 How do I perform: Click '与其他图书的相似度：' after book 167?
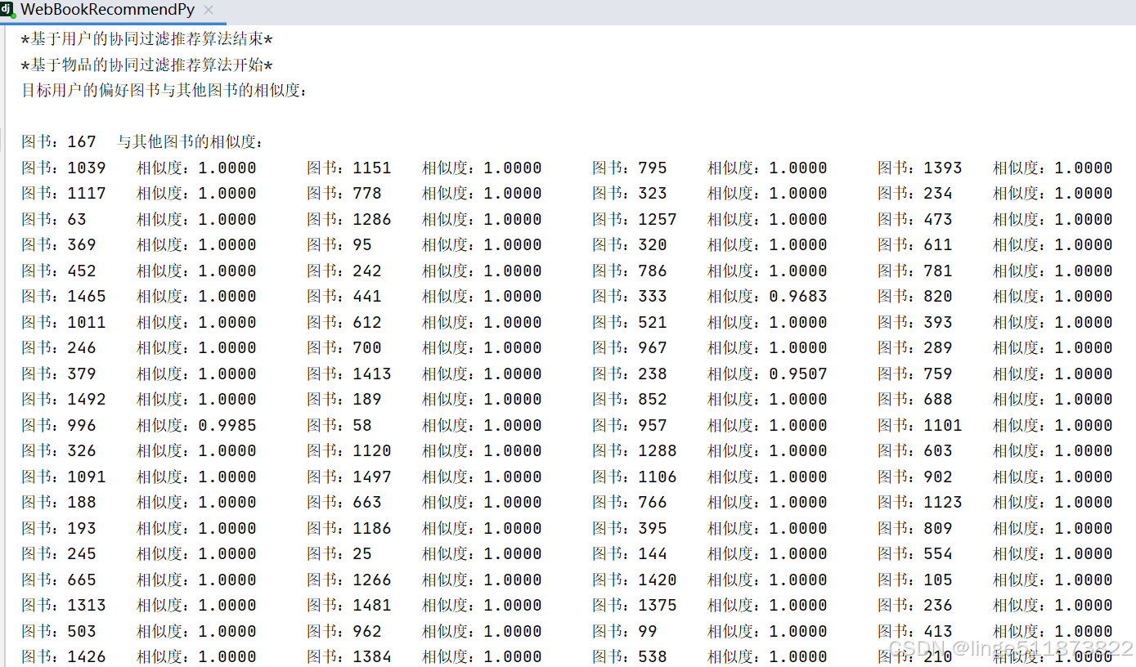[191, 142]
